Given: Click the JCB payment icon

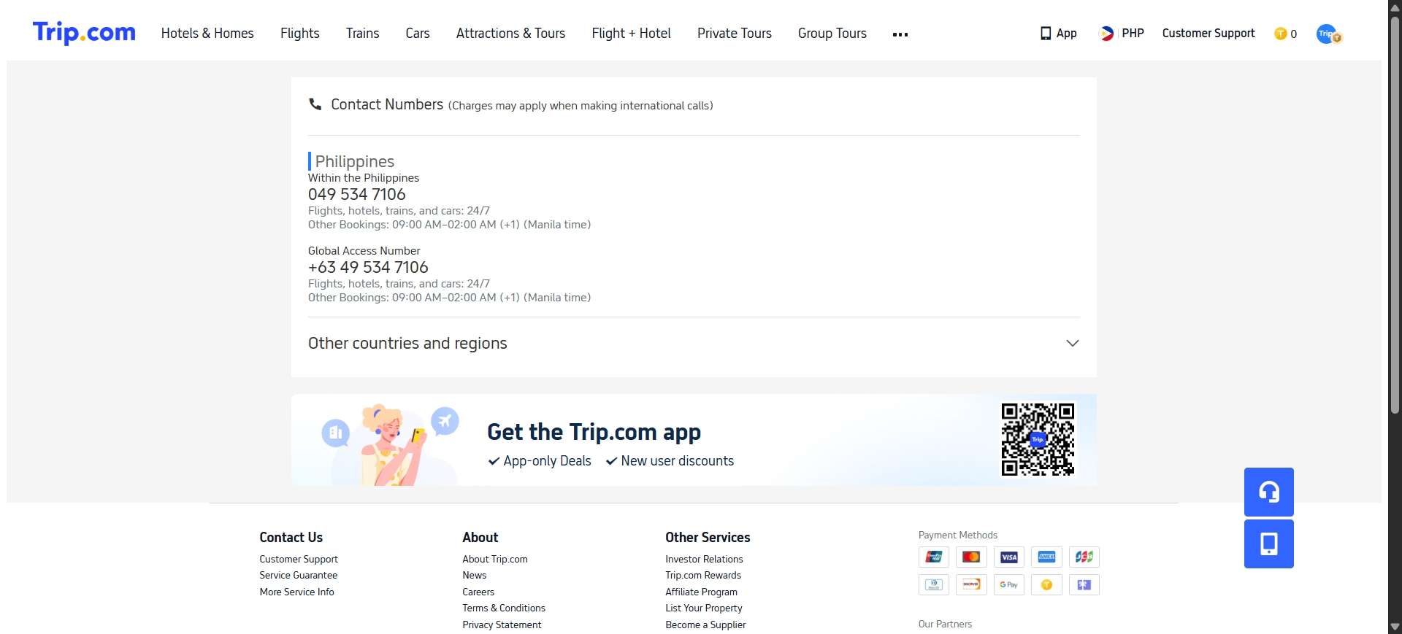Looking at the screenshot, I should click(1084, 557).
